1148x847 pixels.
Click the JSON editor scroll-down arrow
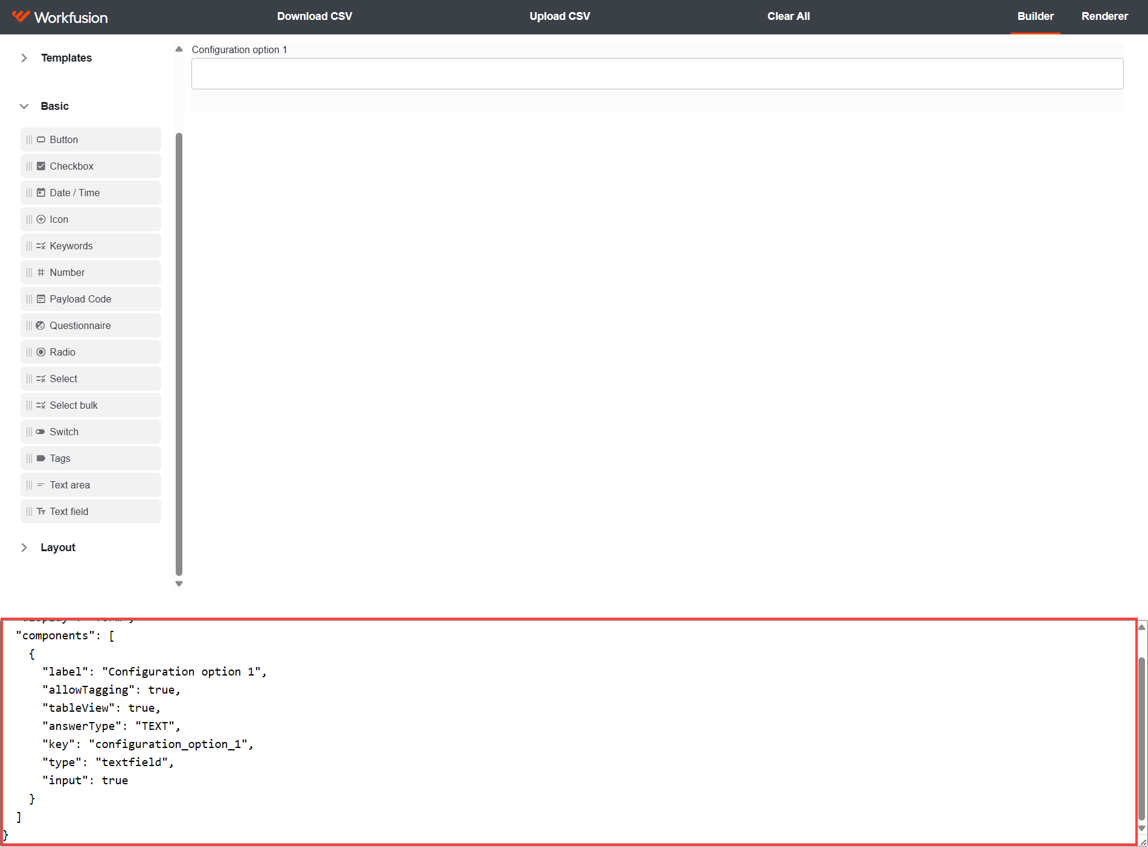pyautogui.click(x=1141, y=828)
